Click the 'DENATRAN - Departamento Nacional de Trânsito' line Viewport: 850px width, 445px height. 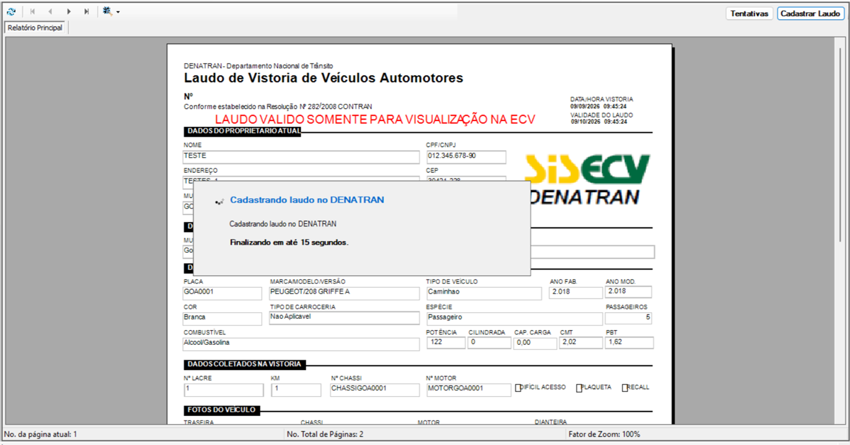259,66
